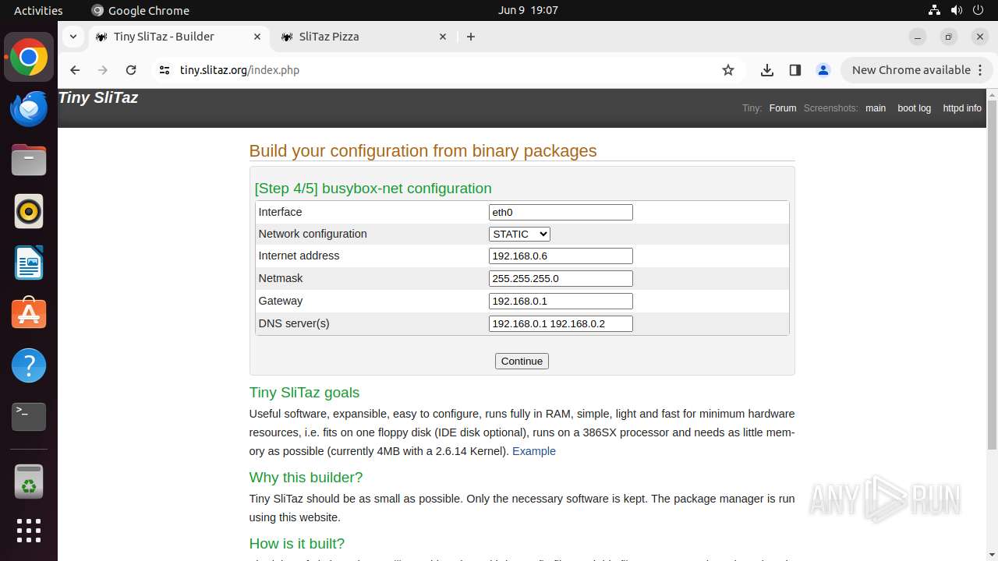Toggle Chrome side panel
The width and height of the screenshot is (998, 561).
click(x=795, y=70)
